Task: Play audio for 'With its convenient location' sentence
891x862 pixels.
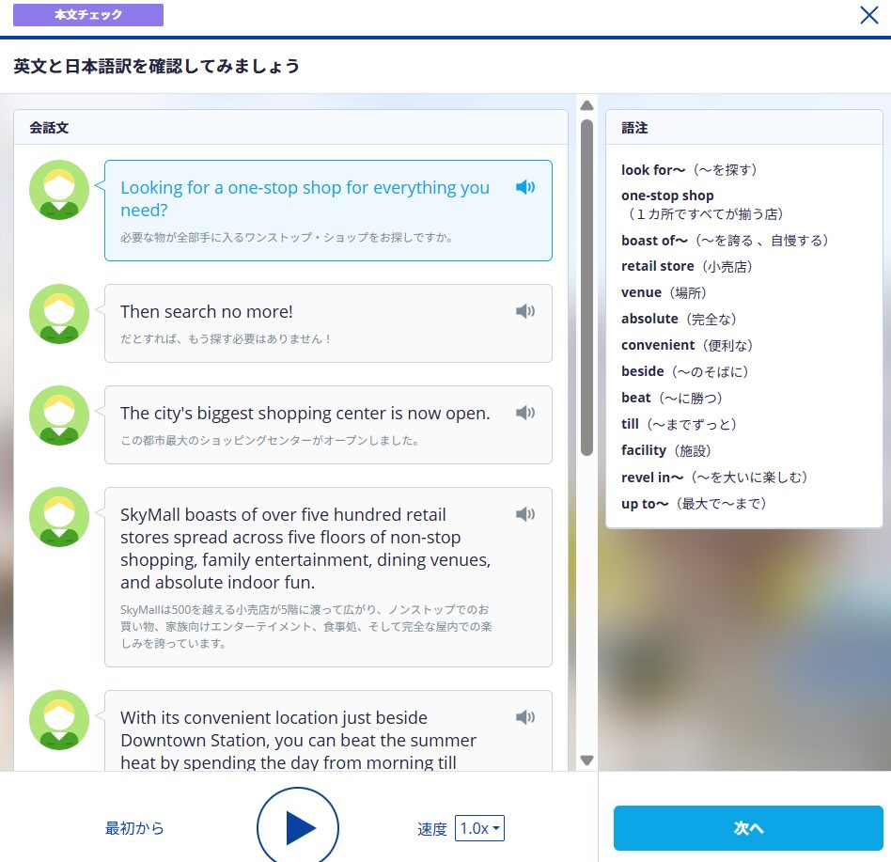Action: point(524,717)
